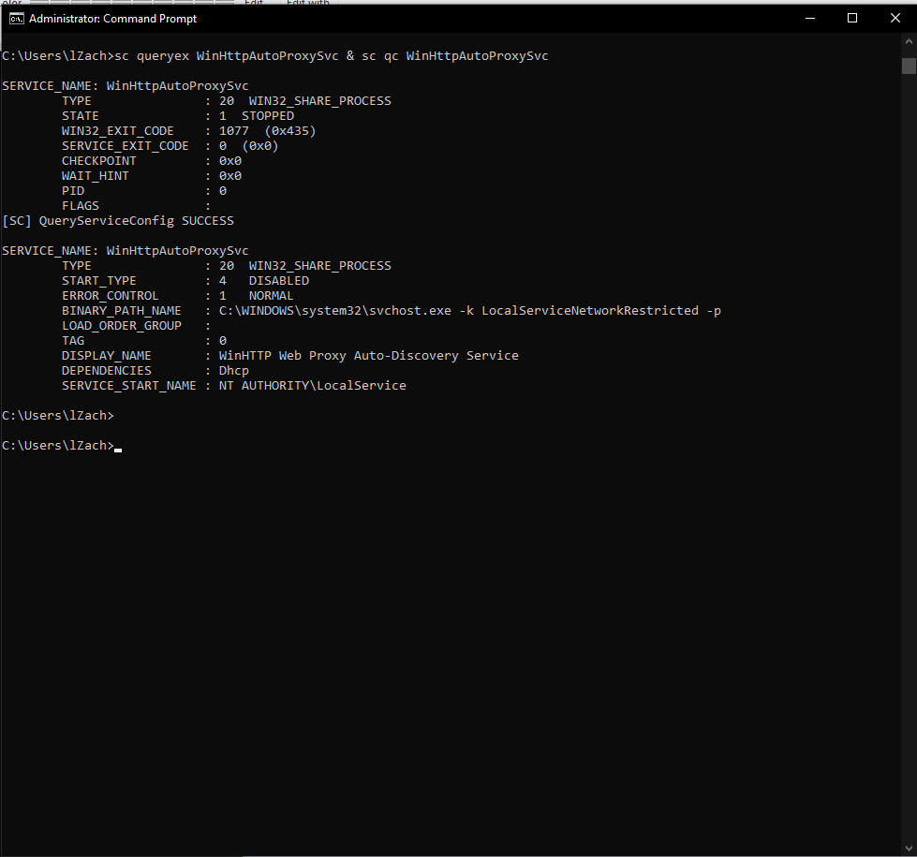Click the 'FLAGS' label

[x=81, y=206]
